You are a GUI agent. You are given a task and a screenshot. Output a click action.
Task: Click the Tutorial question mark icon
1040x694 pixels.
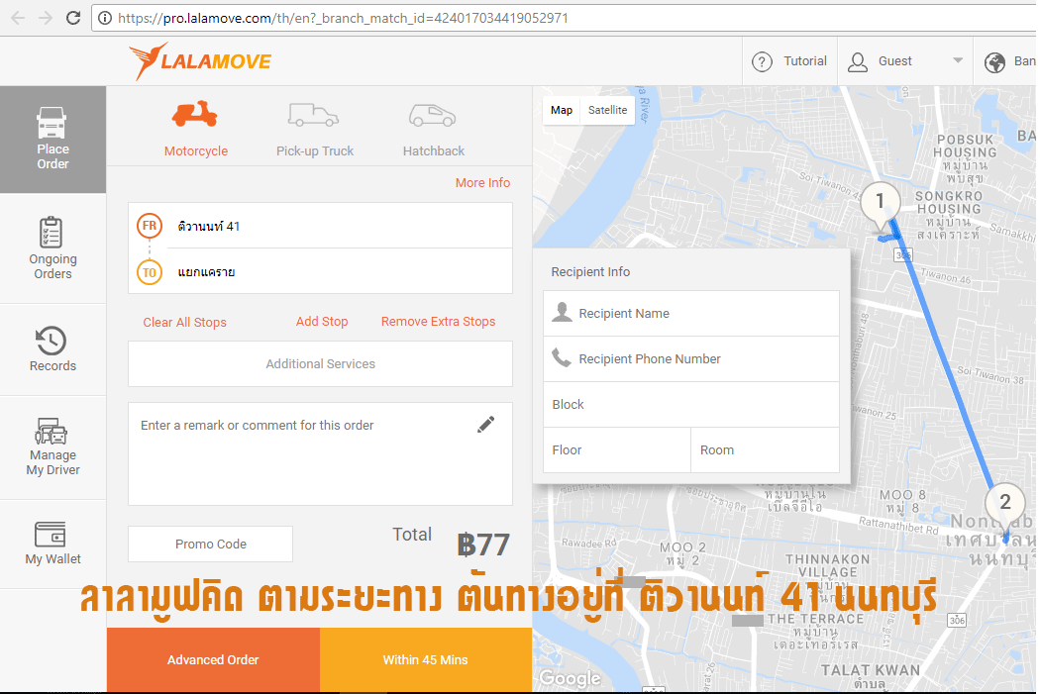[x=762, y=61]
